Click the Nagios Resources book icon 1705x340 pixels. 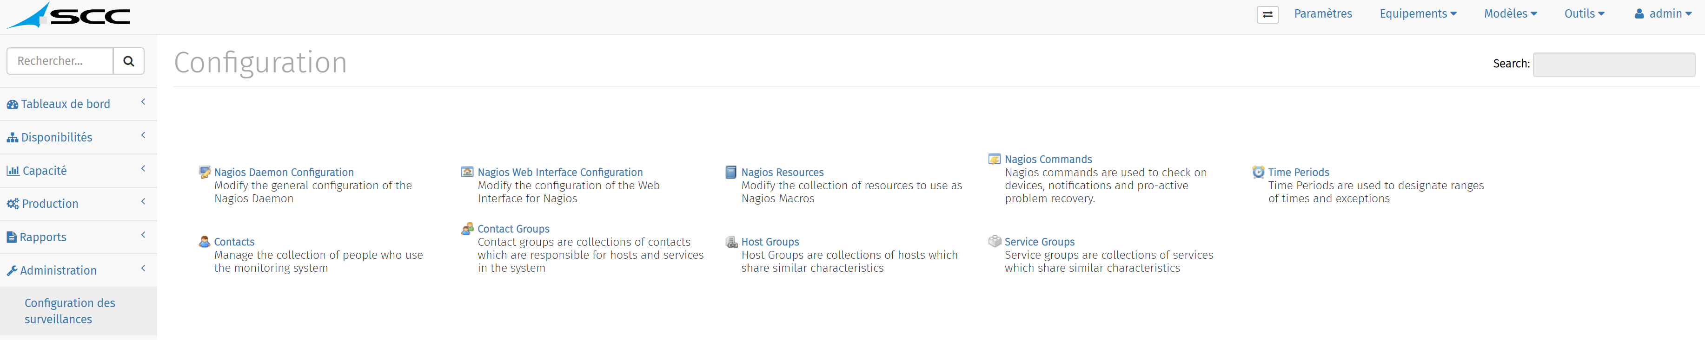pos(731,172)
